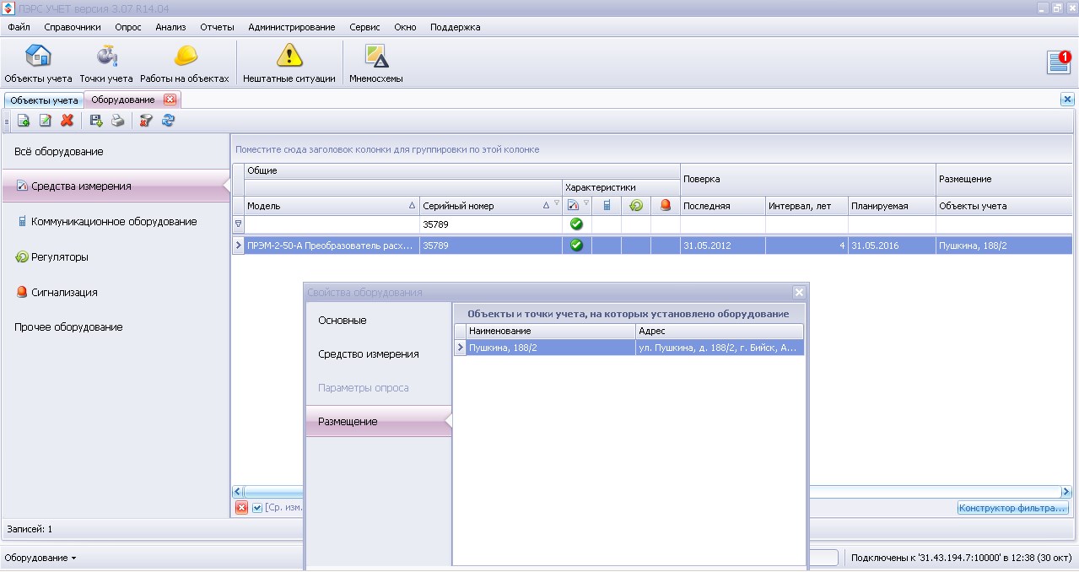Open the Объекты учета toolbar section
The height and width of the screenshot is (572, 1079).
pos(38,63)
